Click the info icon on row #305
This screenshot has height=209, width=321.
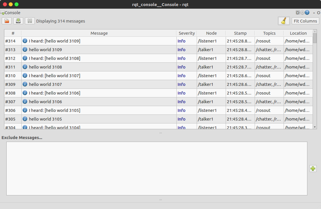25,119
